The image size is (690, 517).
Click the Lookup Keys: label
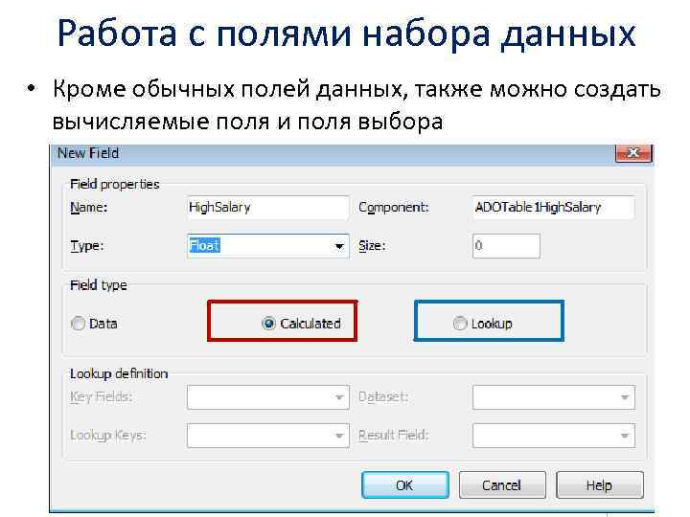click(x=108, y=436)
